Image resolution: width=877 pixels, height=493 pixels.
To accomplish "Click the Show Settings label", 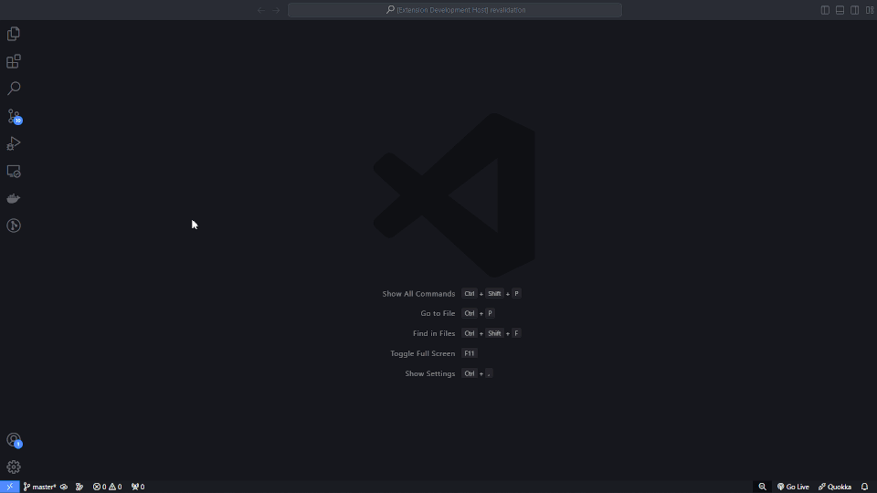I will [429, 374].
